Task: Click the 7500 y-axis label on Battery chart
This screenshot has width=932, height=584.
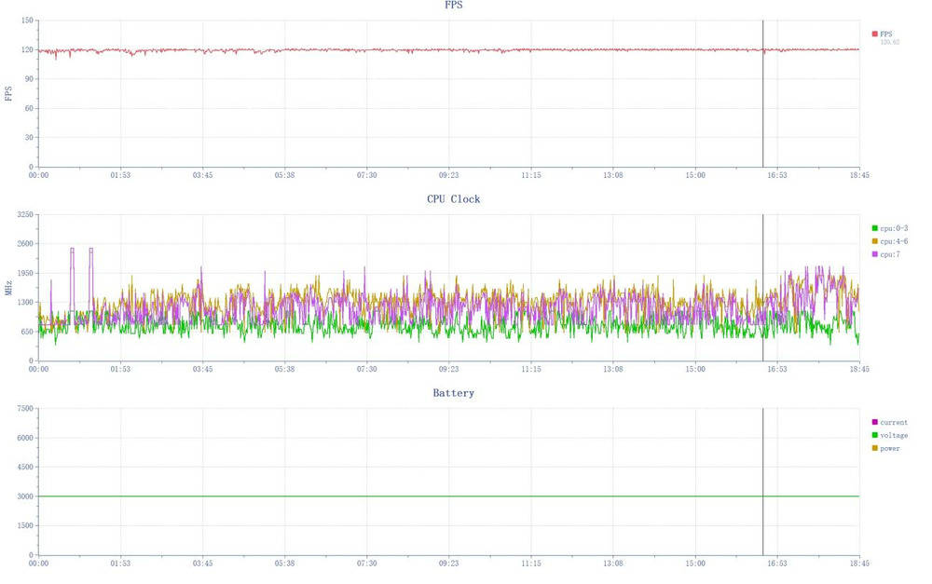Action: tap(21, 408)
